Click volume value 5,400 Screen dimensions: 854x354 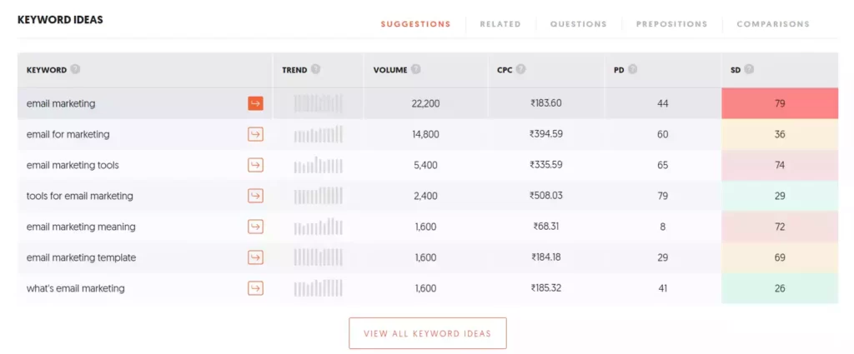(426, 165)
